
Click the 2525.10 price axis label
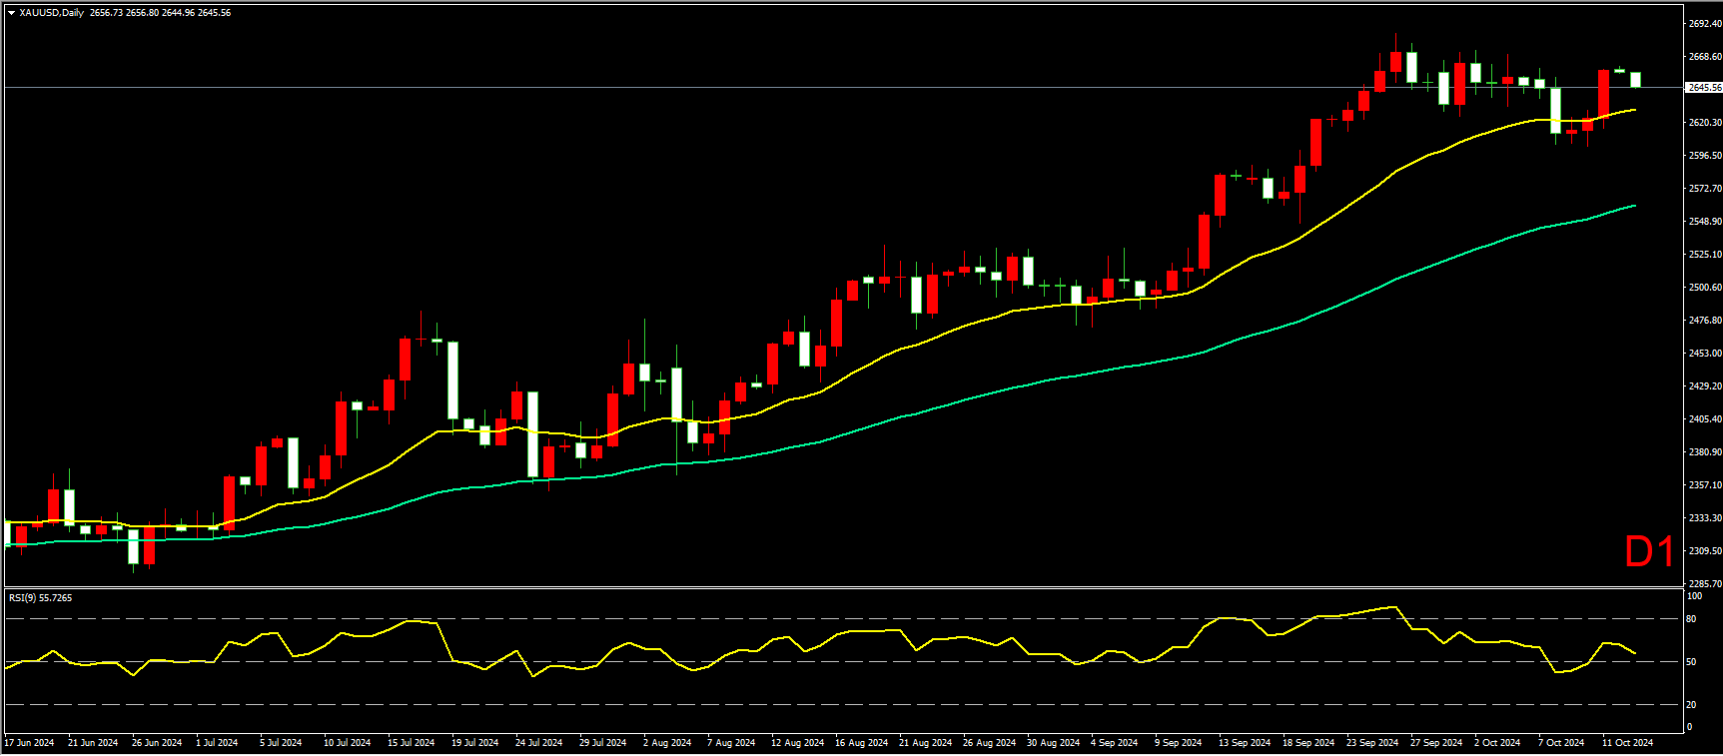[x=1705, y=255]
